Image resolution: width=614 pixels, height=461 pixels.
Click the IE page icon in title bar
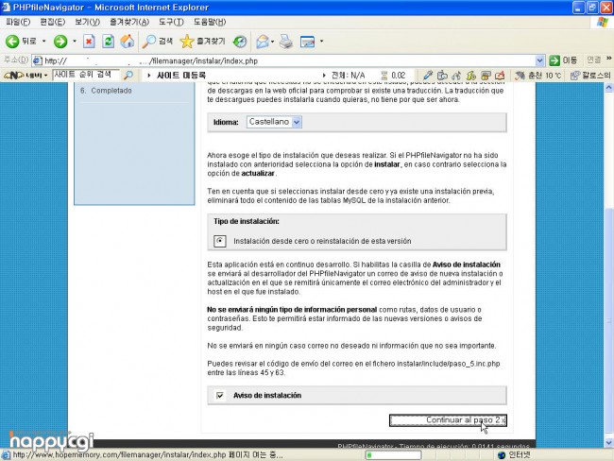pos(7,7)
